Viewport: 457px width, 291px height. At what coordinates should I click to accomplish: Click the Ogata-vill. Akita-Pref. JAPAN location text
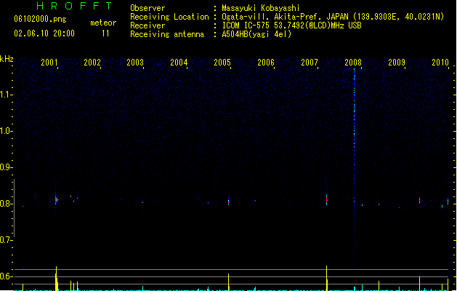(x=333, y=17)
